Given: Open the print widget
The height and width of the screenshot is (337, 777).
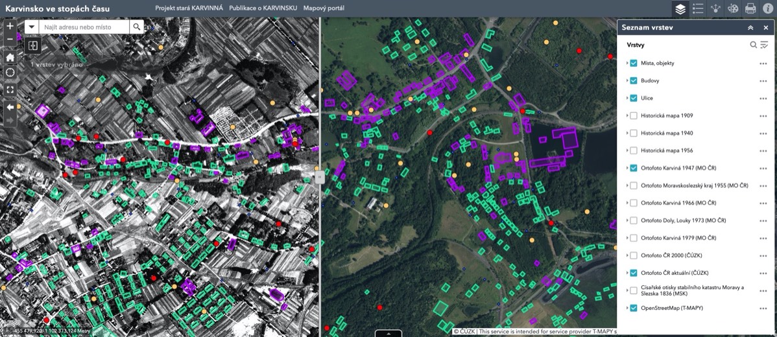Looking at the screenshot, I should [750, 8].
